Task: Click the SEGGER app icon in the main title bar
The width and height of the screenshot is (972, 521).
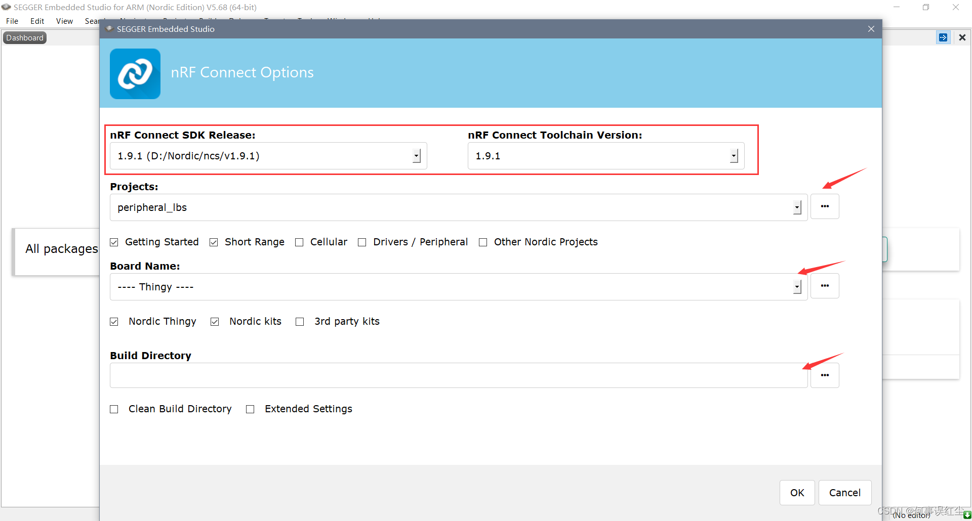Action: (6, 7)
